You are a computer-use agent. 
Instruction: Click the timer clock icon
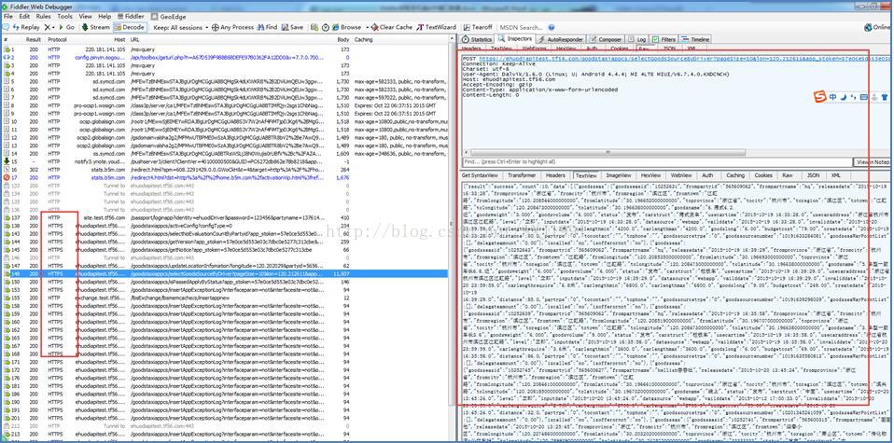point(325,27)
